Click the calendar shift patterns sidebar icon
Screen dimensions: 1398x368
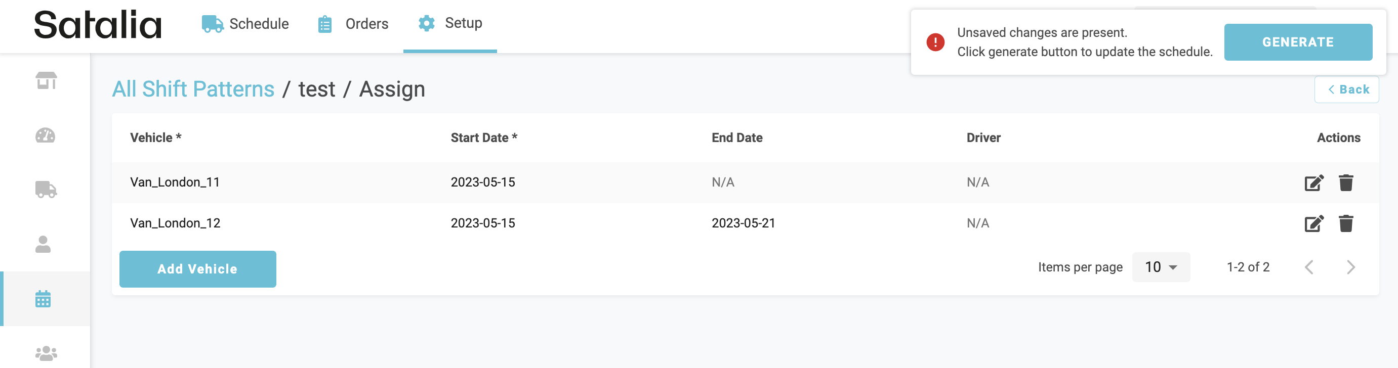44,299
